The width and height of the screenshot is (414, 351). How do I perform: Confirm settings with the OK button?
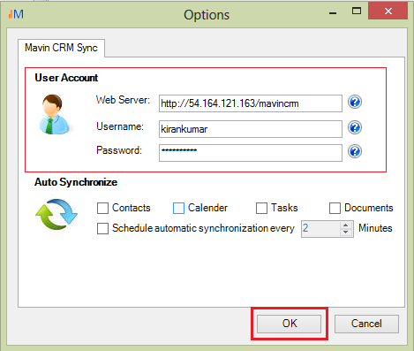(x=289, y=324)
